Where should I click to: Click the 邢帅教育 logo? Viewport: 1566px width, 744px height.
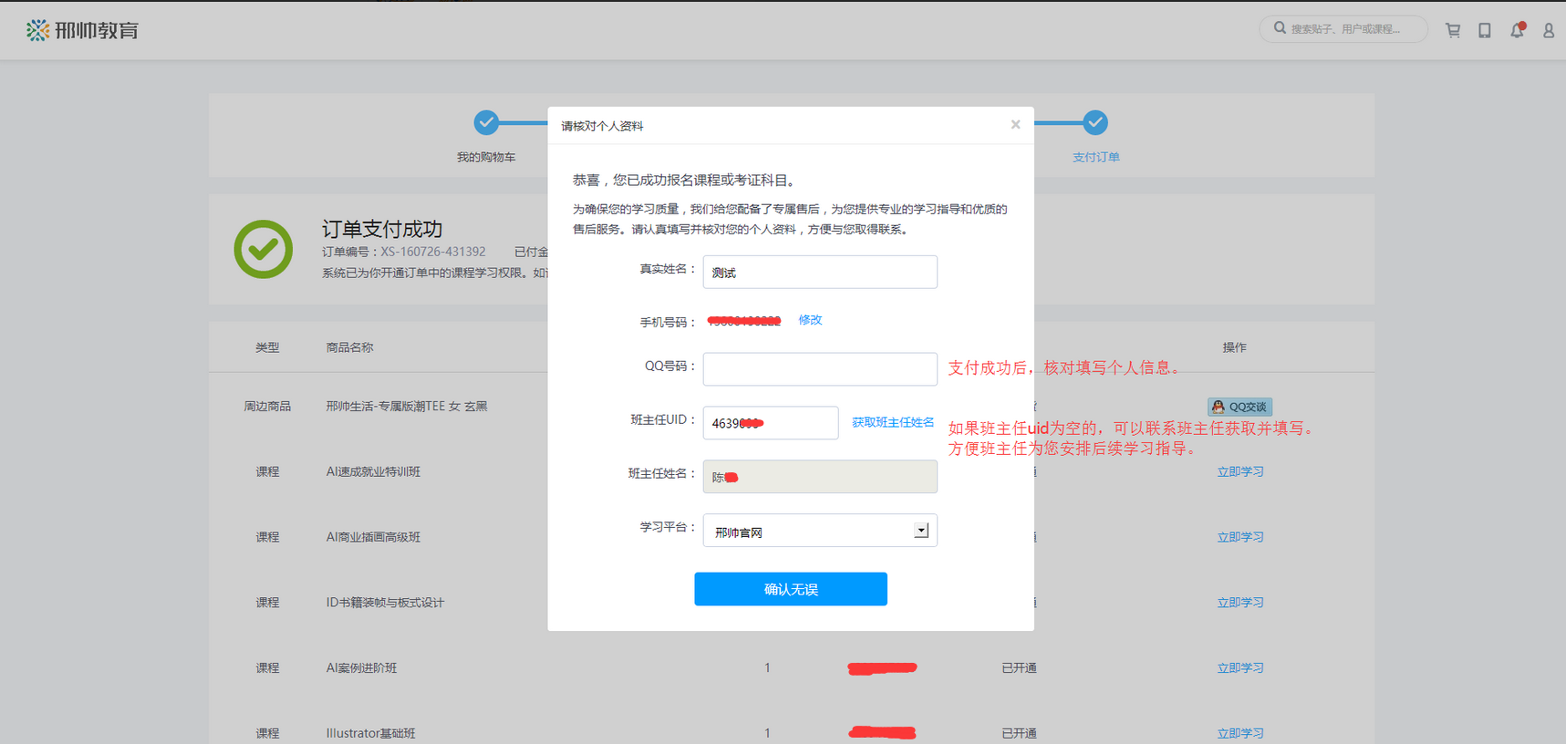click(x=82, y=30)
